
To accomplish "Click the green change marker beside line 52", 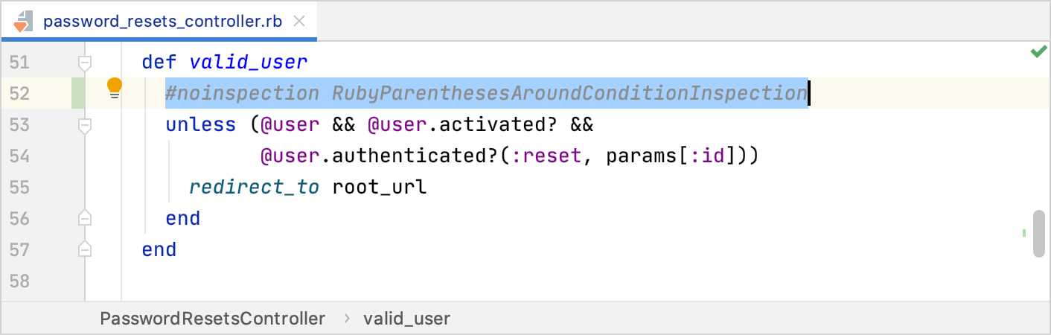I will [x=78, y=93].
